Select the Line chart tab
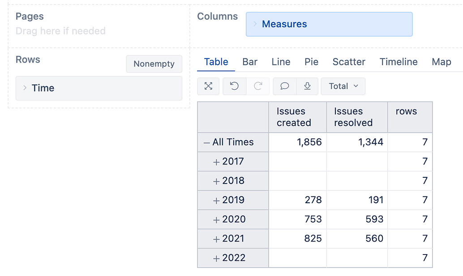 pos(281,62)
